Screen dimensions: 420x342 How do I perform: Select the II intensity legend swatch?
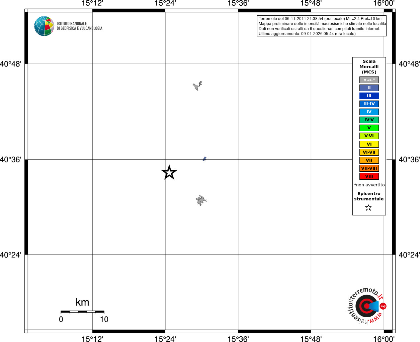(x=369, y=88)
